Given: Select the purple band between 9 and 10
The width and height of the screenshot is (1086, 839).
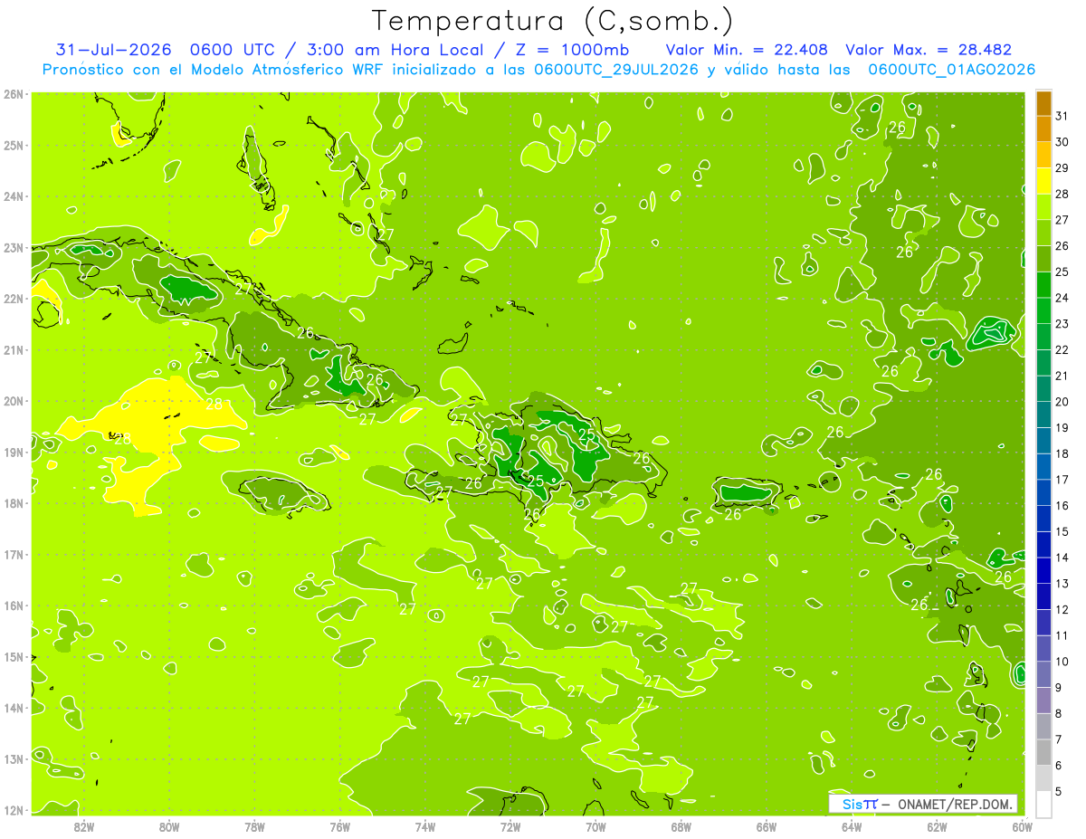Looking at the screenshot, I should point(1043,674).
